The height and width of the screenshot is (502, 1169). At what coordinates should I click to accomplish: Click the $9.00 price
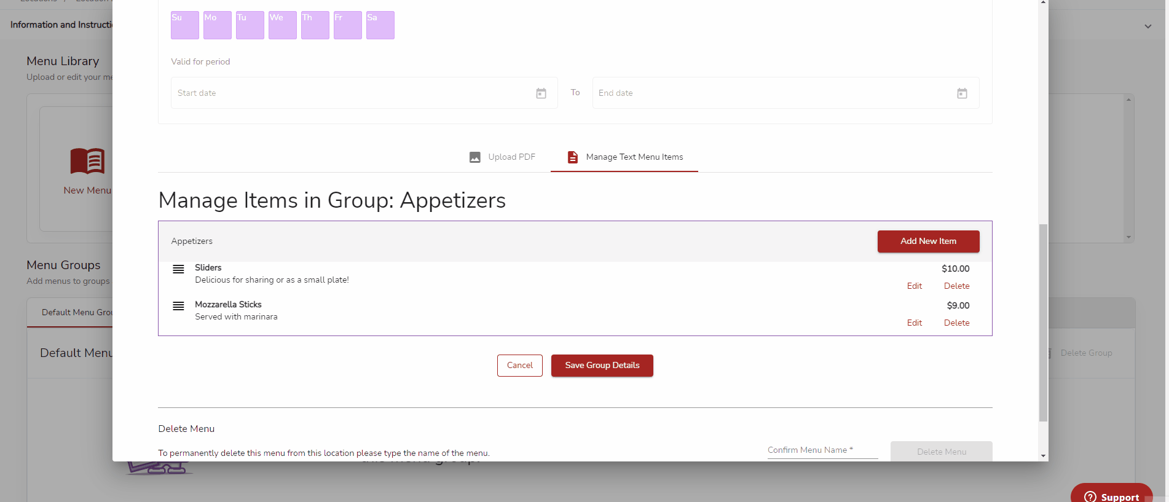pyautogui.click(x=958, y=305)
